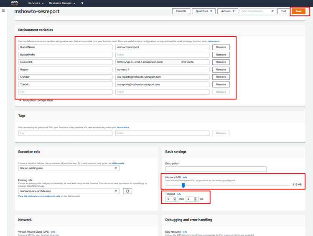
Task: Expand the Encryption configuration section
Action: click(36, 100)
